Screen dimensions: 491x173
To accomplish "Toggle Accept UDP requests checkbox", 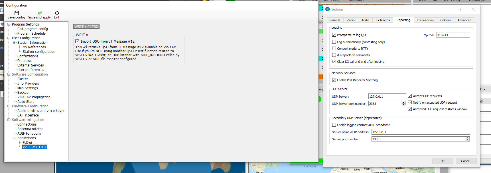I will (x=410, y=96).
